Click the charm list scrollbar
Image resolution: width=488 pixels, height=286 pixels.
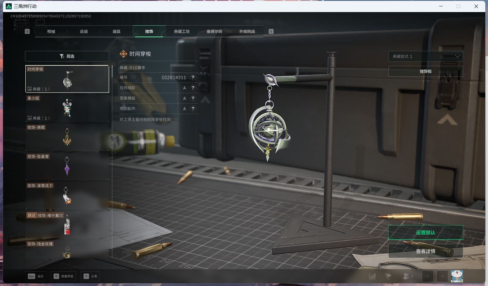coord(112,71)
